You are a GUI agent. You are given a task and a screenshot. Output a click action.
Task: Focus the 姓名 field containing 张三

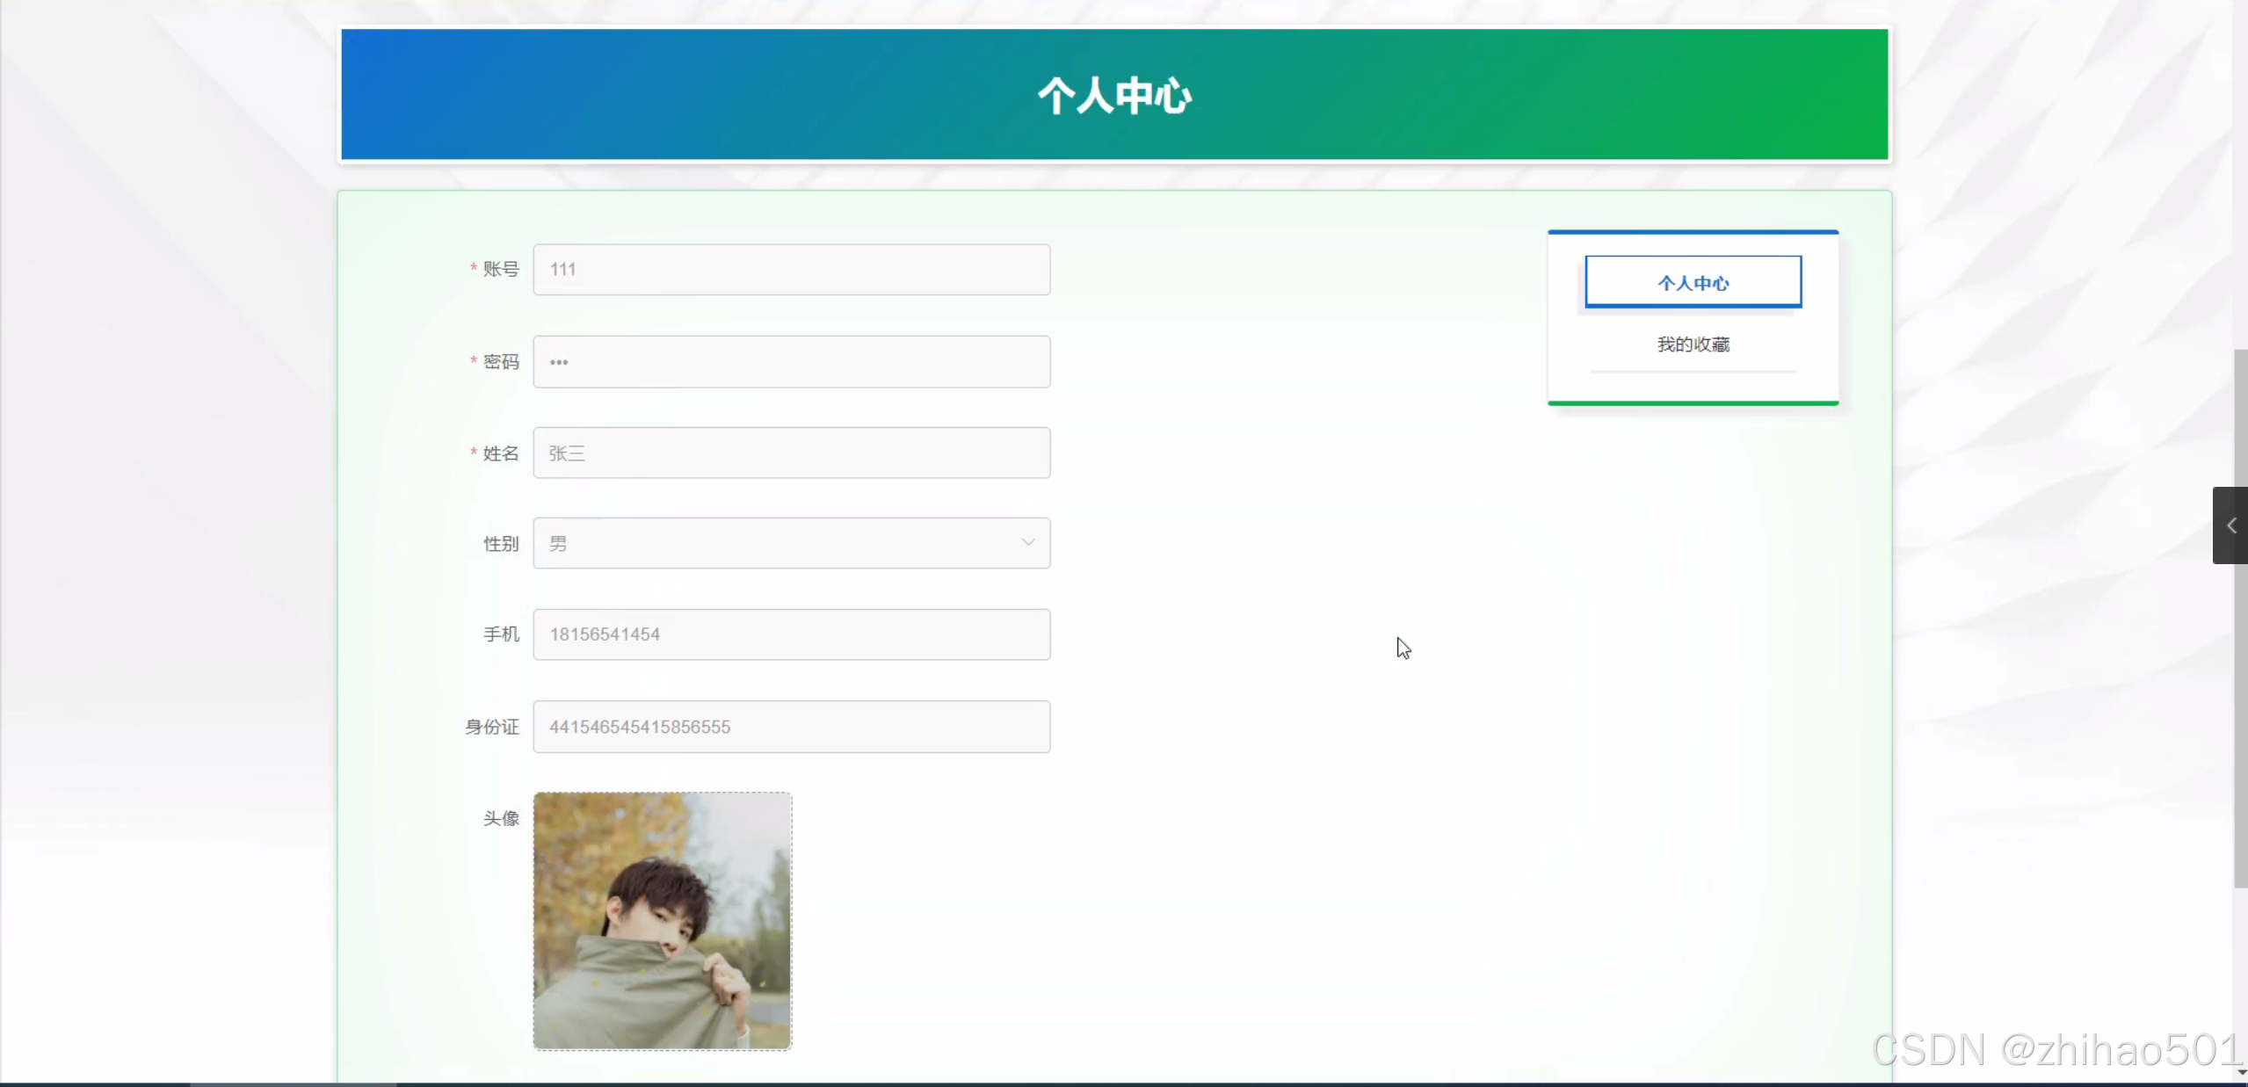(x=791, y=453)
